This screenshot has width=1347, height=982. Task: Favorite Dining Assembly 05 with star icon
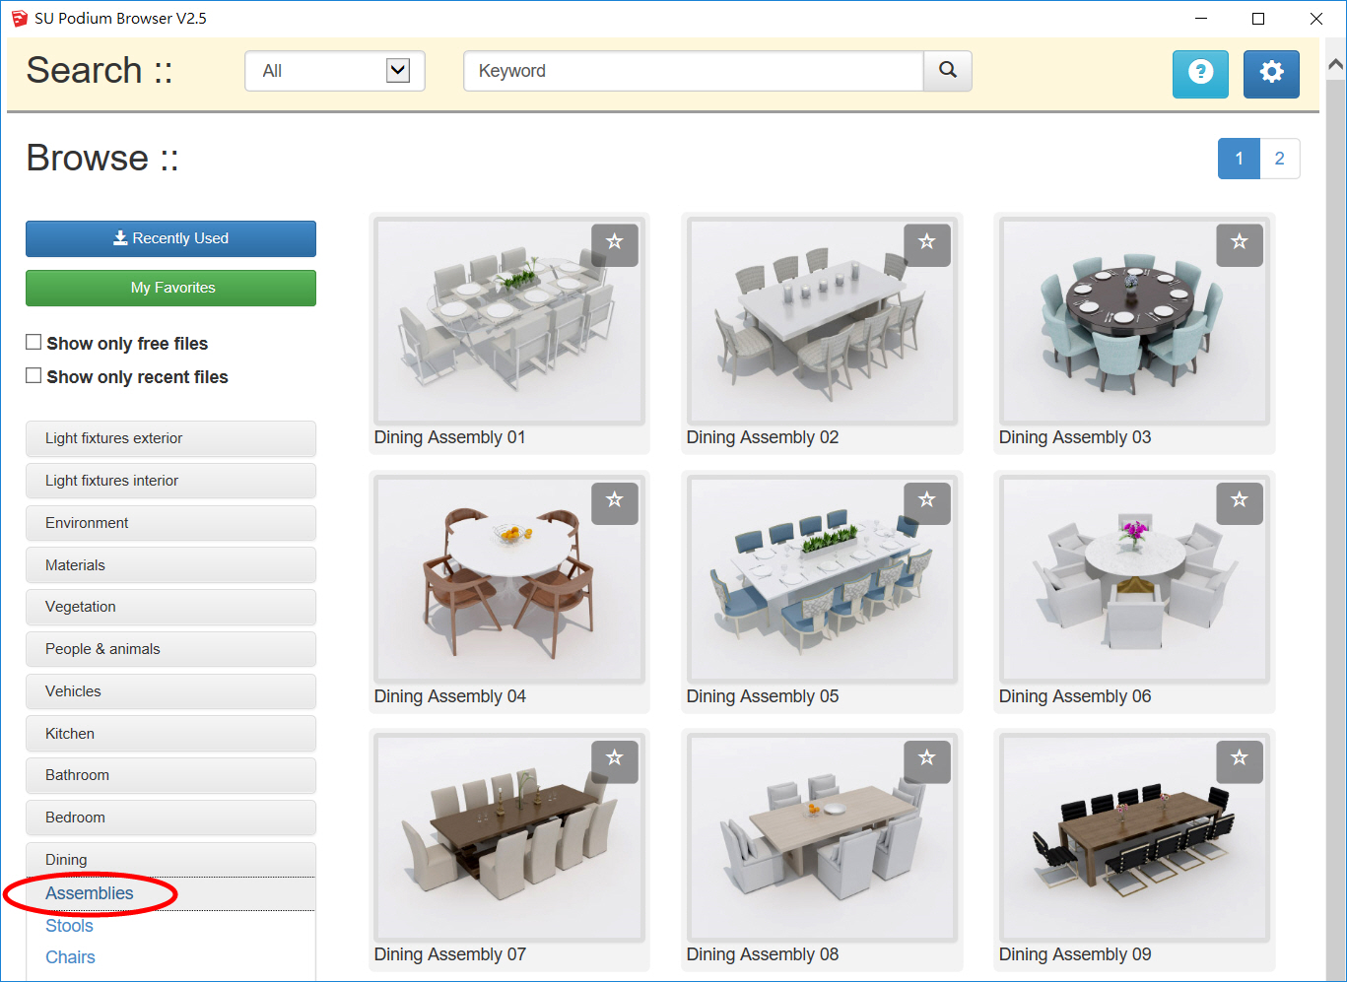coord(927,502)
